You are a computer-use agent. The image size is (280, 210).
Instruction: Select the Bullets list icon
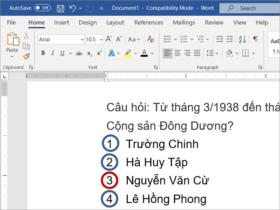pyautogui.click(x=167, y=39)
